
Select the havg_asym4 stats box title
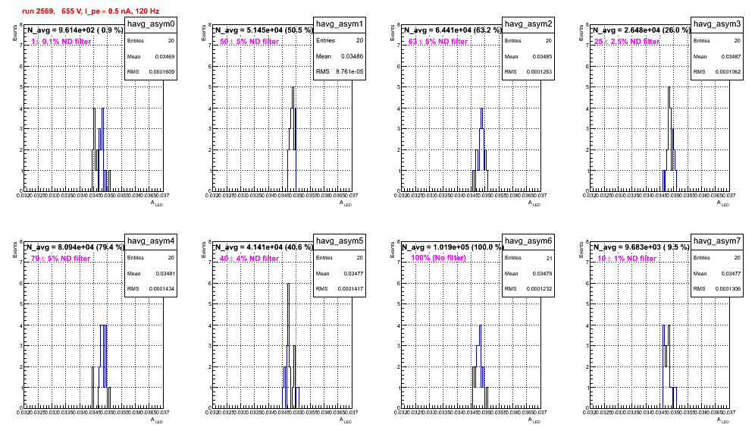coord(151,241)
